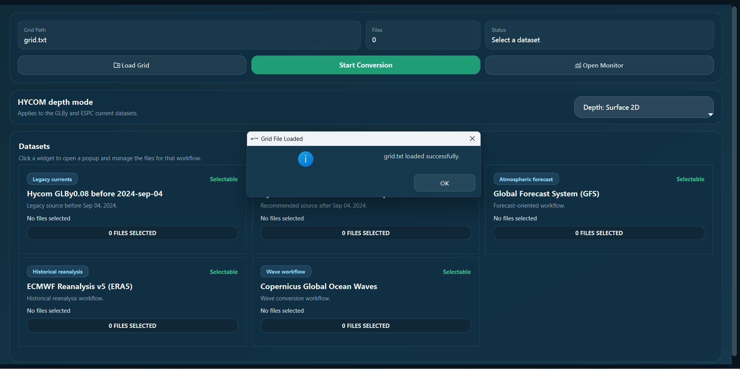
Task: Click the Historical reanalysis tag
Action: tap(57, 272)
